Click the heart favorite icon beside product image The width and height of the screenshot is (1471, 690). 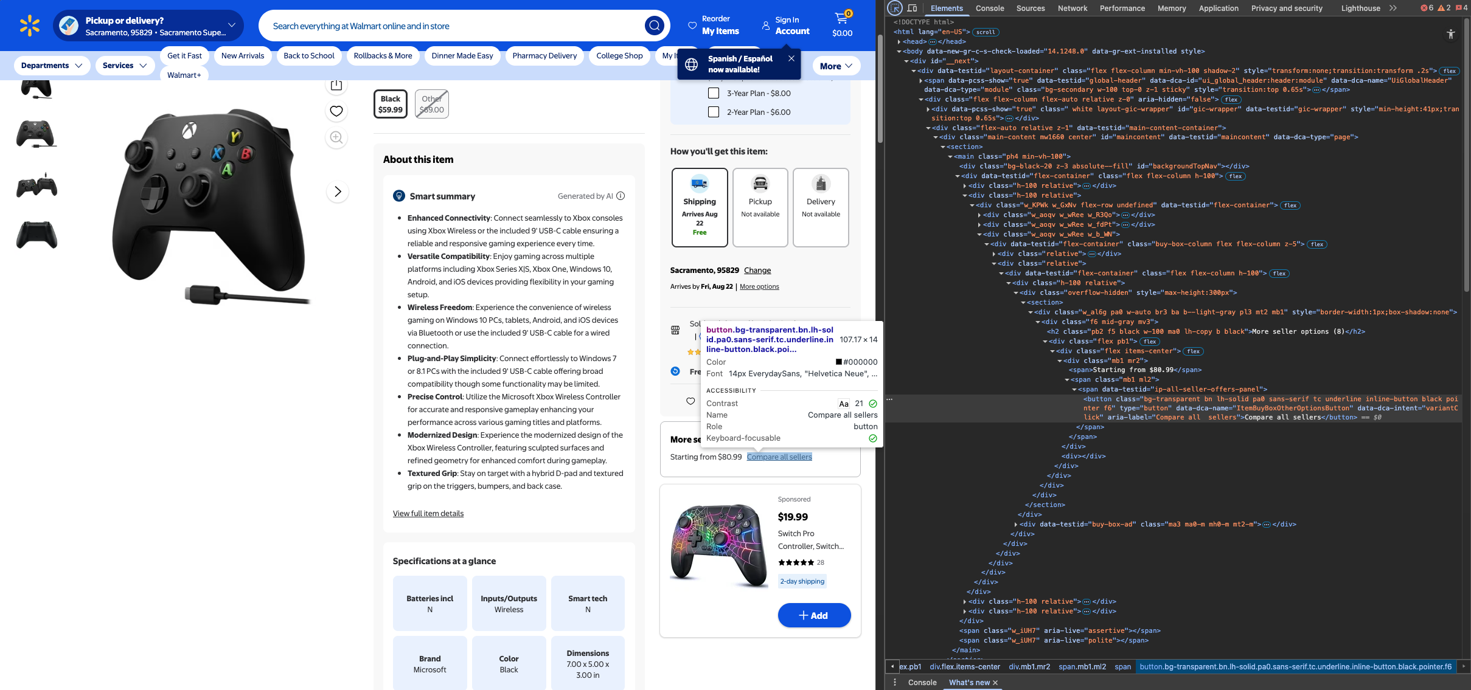click(x=336, y=111)
